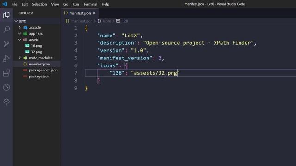Viewport: 296px width, 166px height.
Task: Click the opening brace on line 1
Action: (86, 28)
